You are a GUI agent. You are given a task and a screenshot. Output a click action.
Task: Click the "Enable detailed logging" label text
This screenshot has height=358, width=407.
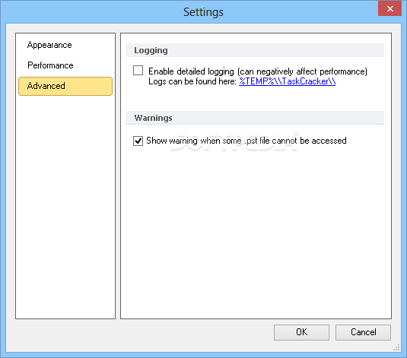(x=258, y=71)
